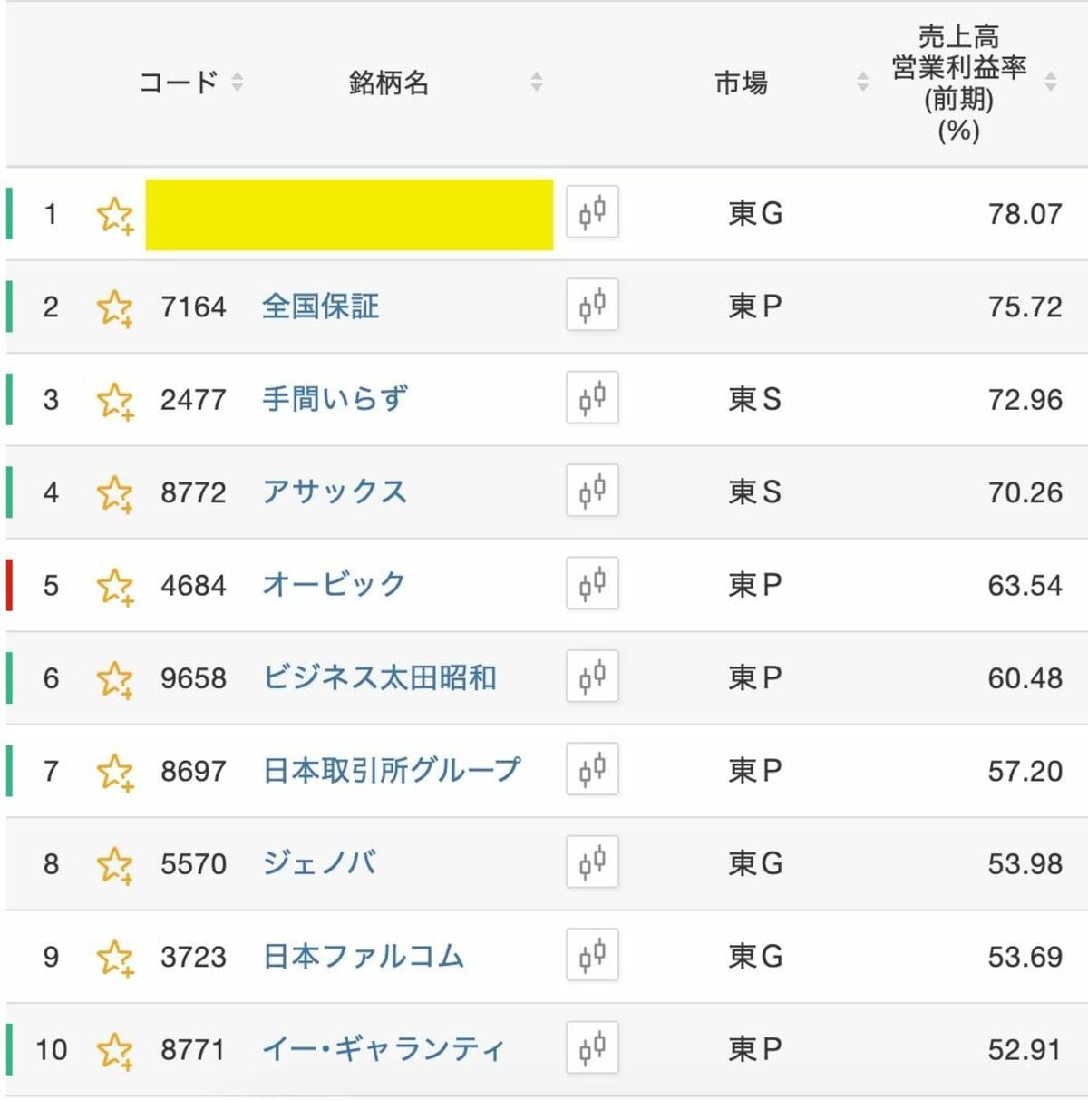
Task: Open the 日本取引所グループ stock detail page
Action: coord(390,769)
